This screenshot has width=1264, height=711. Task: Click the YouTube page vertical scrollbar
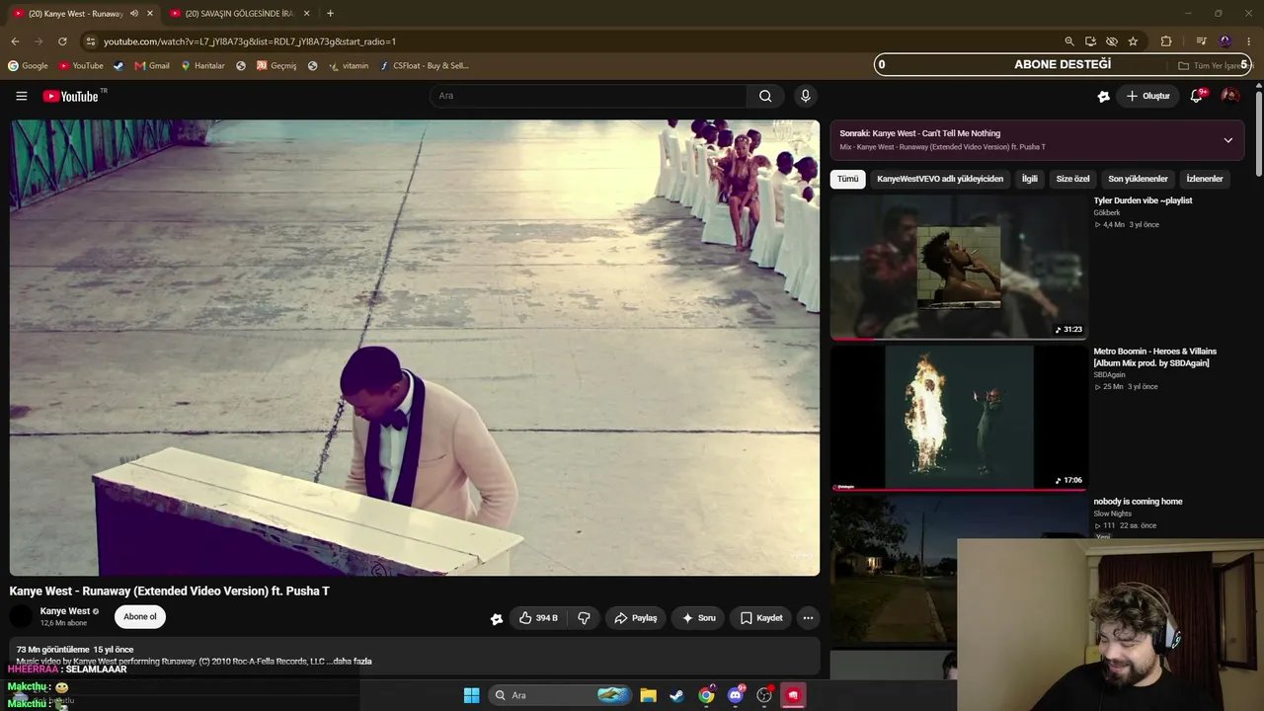1259,128
